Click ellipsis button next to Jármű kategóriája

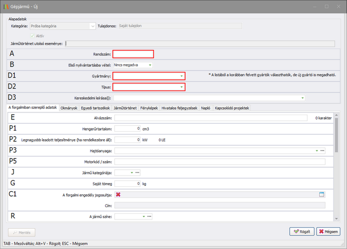137,172
